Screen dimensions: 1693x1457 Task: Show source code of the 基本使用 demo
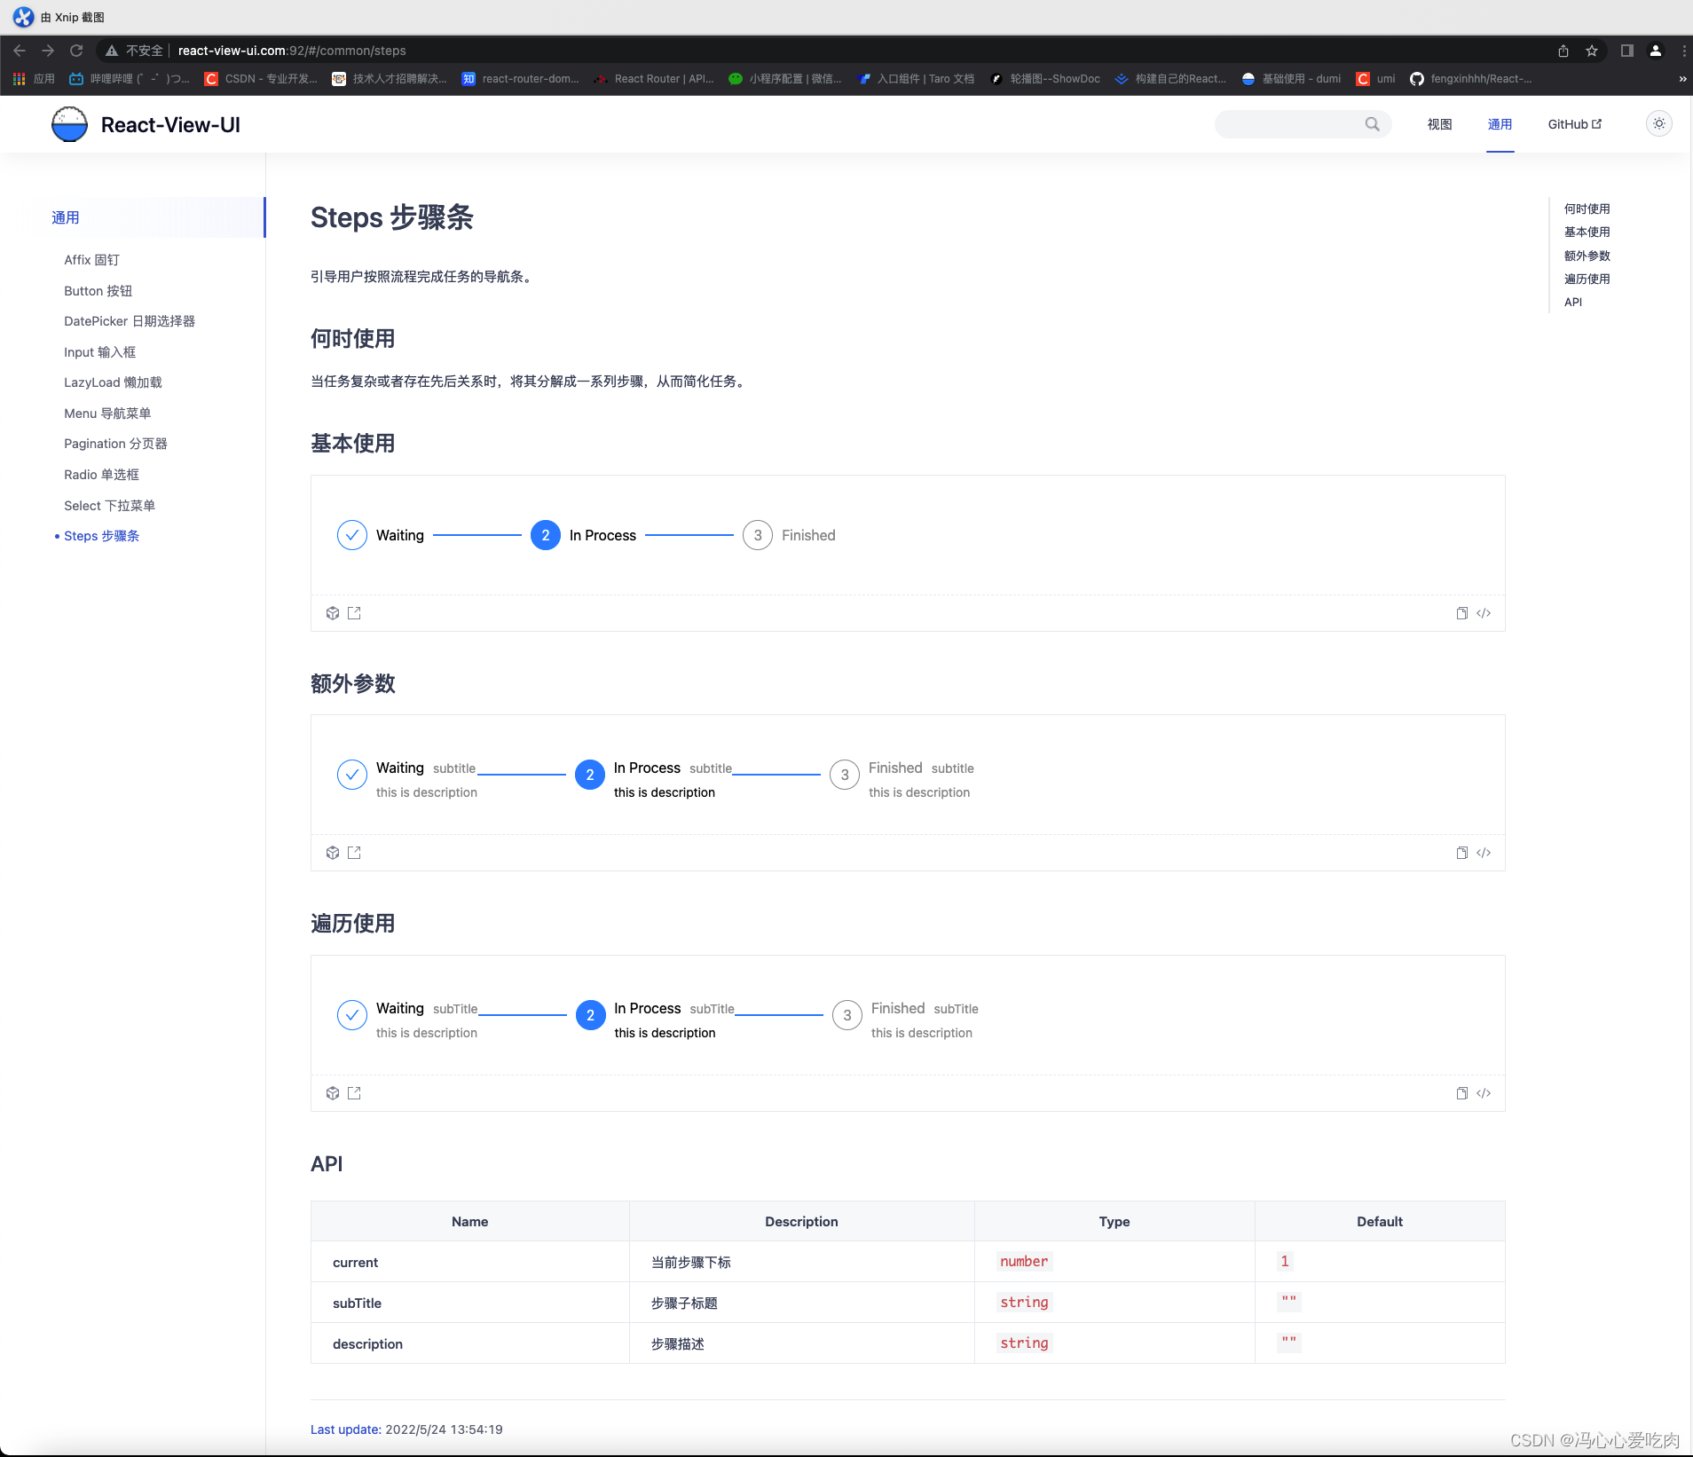1484,613
